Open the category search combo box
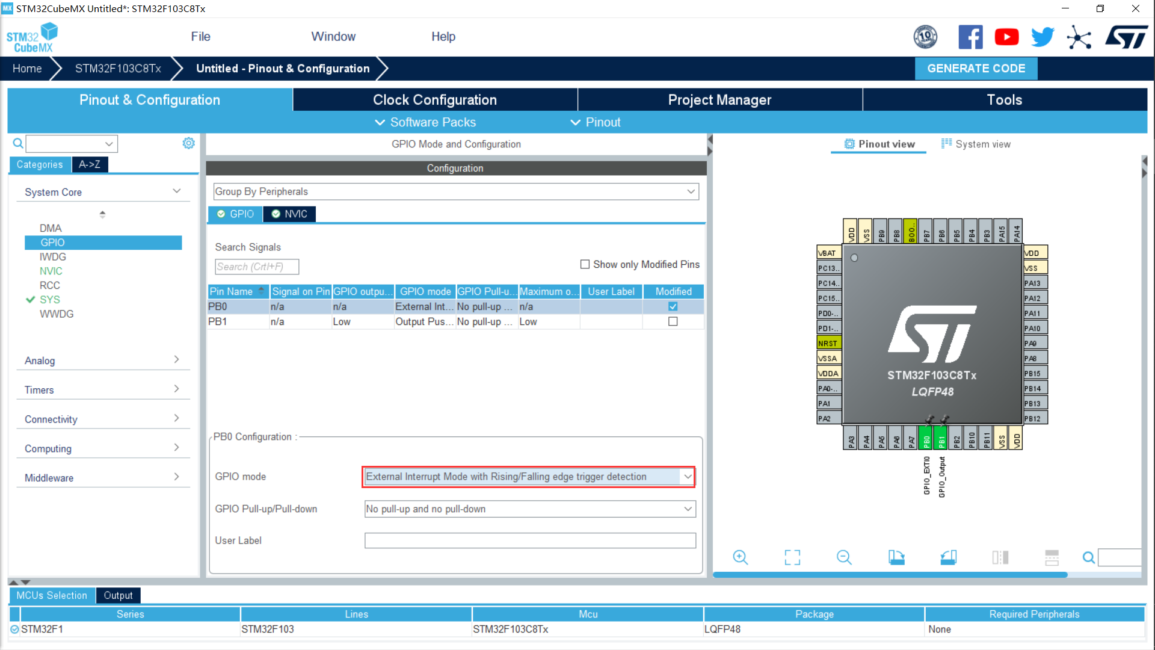This screenshot has width=1155, height=650. click(x=72, y=144)
